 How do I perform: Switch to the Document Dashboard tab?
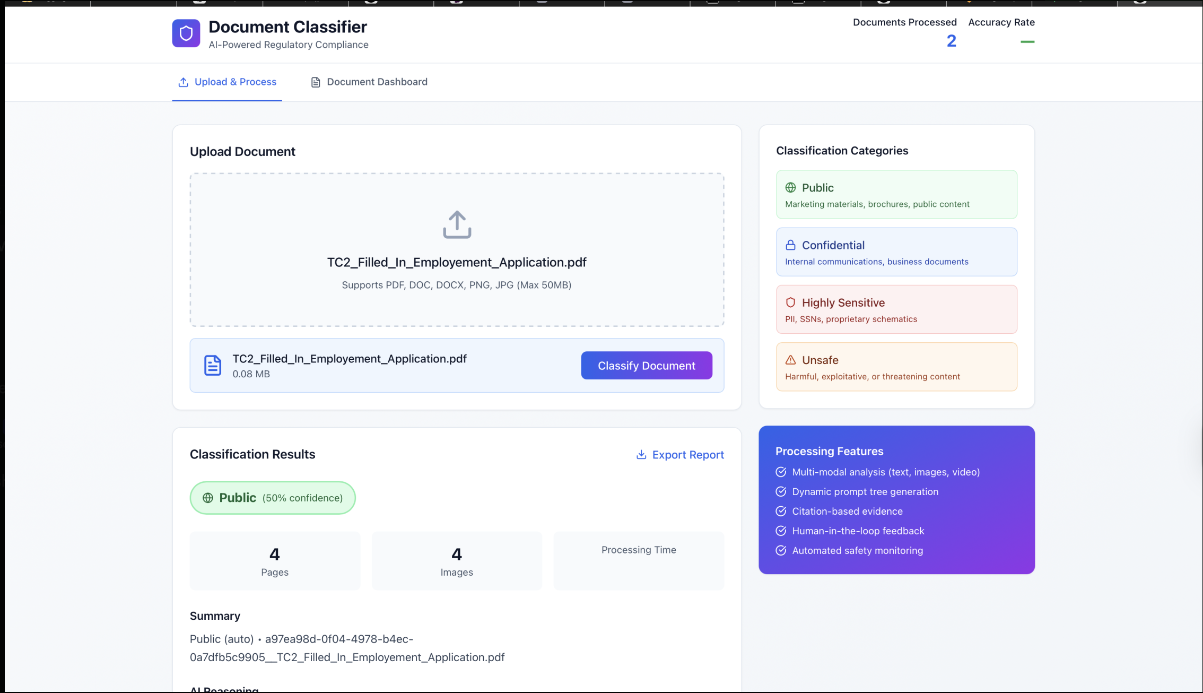[369, 82]
